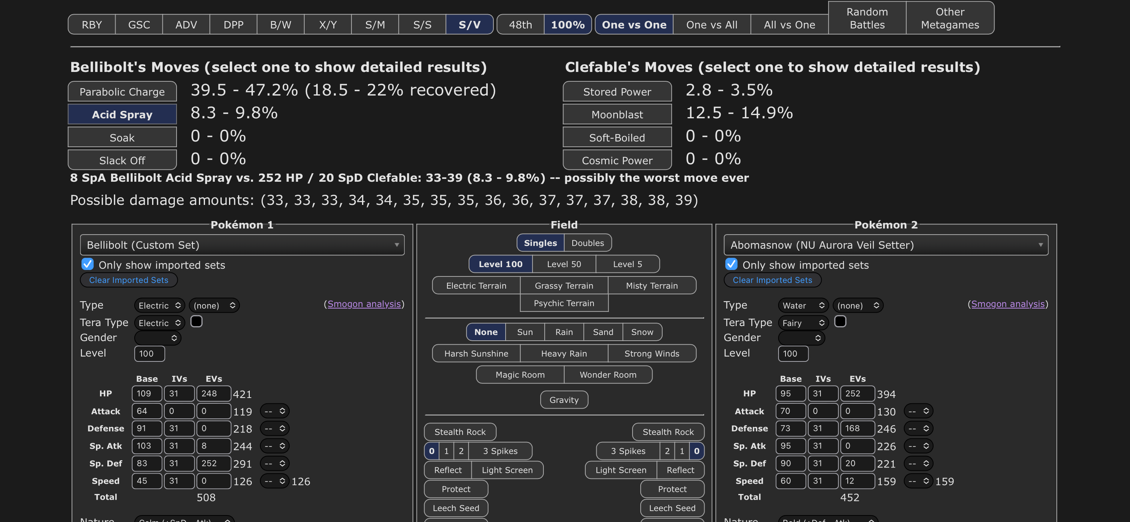Open the Random Battles mode
Screen dimensions: 1130x522
(867, 18)
